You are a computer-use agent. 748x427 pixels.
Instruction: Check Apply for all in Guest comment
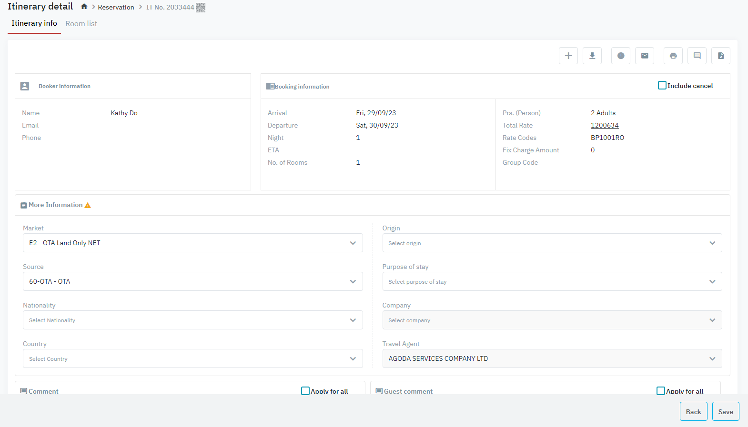(661, 391)
